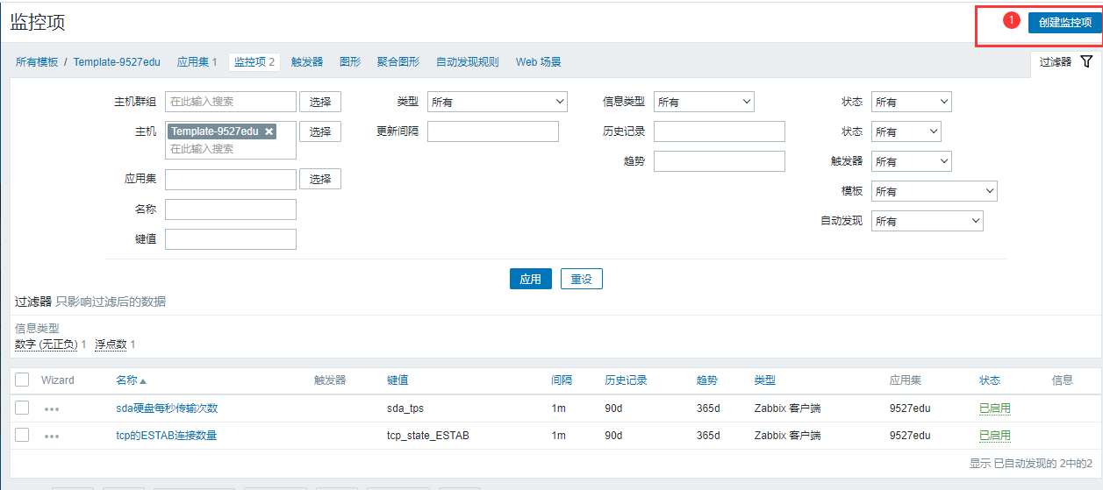1103x490 pixels.
Task: Switch to the 触发器 tab
Action: pyautogui.click(x=307, y=62)
